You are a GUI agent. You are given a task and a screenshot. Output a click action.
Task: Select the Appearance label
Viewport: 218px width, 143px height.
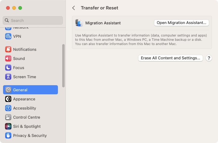click(x=24, y=99)
